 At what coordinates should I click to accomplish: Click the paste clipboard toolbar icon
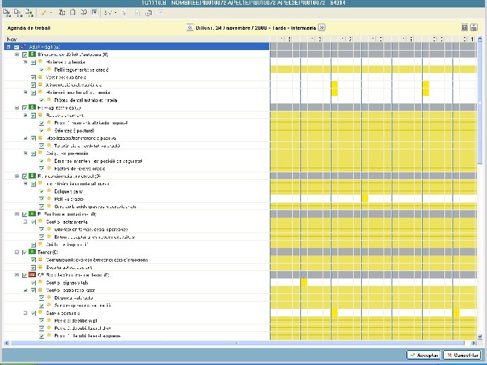[72, 12]
